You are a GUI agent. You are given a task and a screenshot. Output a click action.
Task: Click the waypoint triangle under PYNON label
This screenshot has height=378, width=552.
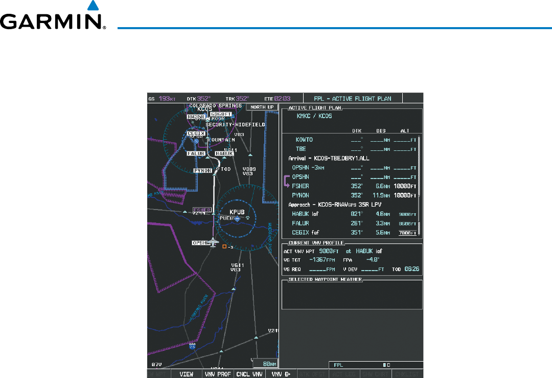[x=214, y=174]
